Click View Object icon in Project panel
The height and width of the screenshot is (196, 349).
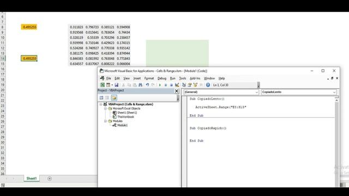click(107, 98)
